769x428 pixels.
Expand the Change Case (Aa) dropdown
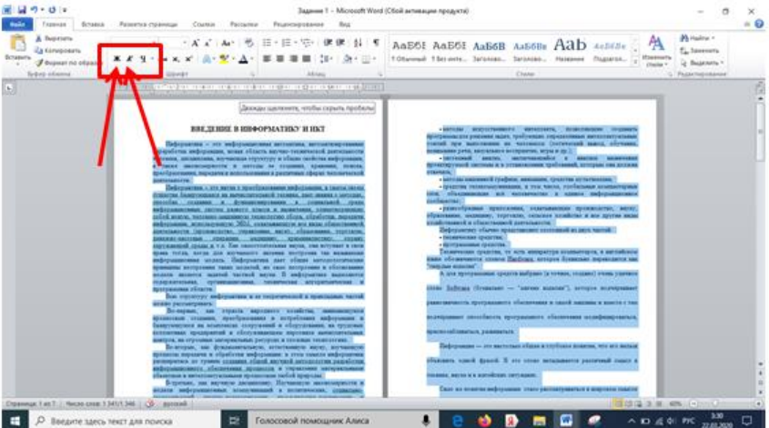[227, 43]
